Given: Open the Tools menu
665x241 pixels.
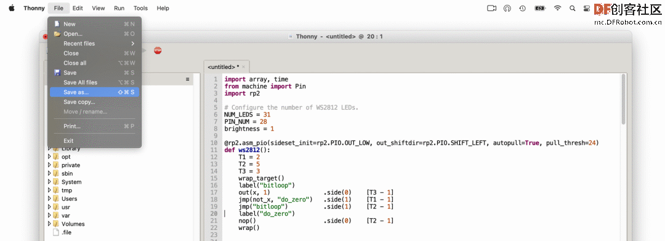Looking at the screenshot, I should coord(140,8).
